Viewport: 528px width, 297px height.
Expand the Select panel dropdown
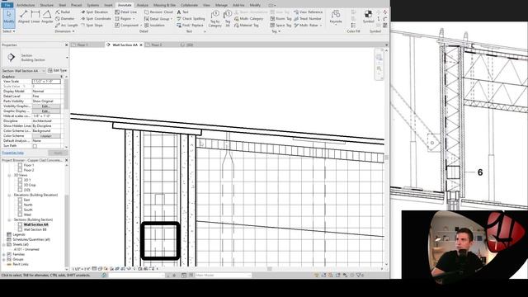point(9,31)
